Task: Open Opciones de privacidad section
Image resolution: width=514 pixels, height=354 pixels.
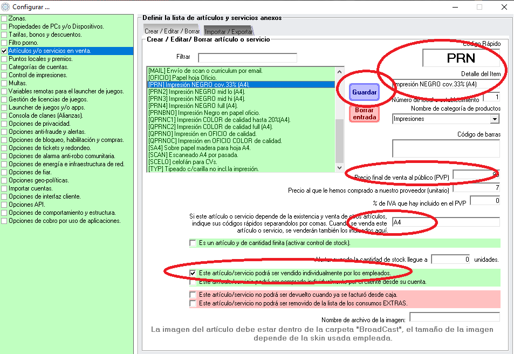Action: (40, 124)
